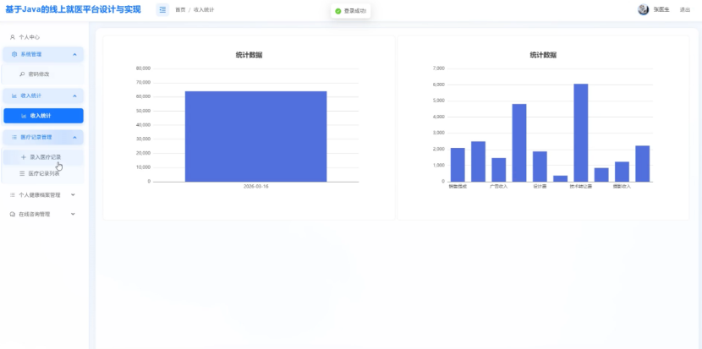Click the 统计数据 title of the right chart
702x349 pixels.
(543, 55)
